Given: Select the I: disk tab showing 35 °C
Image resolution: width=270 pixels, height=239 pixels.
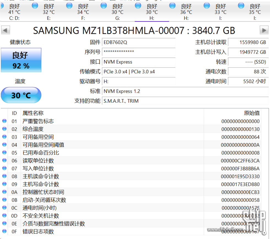Looking at the screenshot, I should click(255, 12).
